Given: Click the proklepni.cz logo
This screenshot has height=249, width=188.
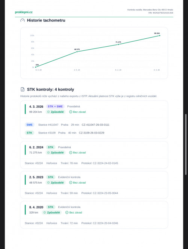Looking at the screenshot, I should pyautogui.click(x=24, y=12).
